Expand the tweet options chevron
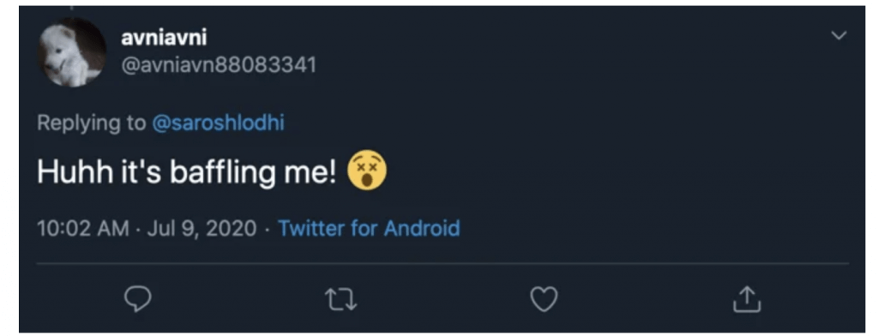The image size is (878, 336). coord(839,36)
